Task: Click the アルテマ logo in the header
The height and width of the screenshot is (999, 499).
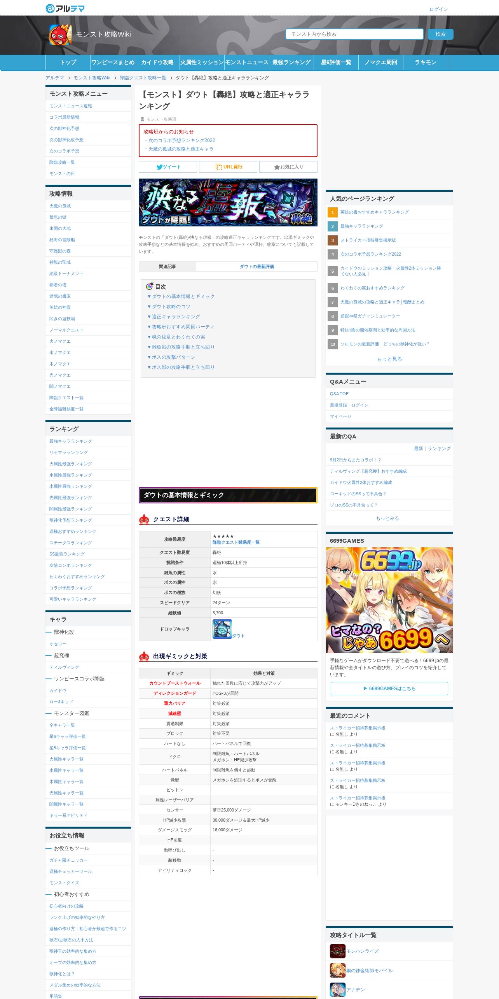Action: 65,8
